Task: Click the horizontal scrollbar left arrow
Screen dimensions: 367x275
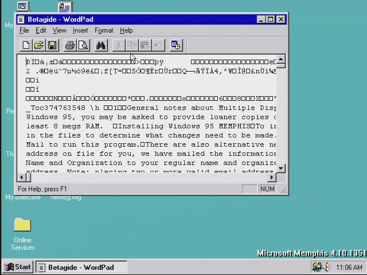Action: click(22, 178)
